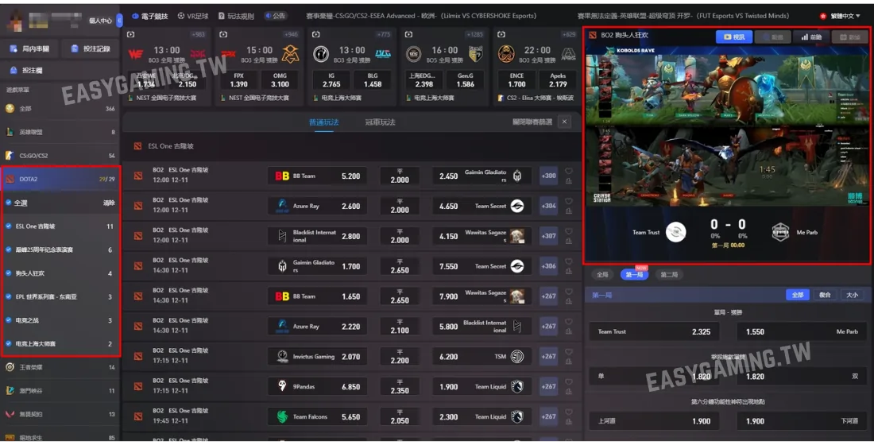Select BB Team odds 5.200
This screenshot has width=874, height=445.
(x=317, y=176)
